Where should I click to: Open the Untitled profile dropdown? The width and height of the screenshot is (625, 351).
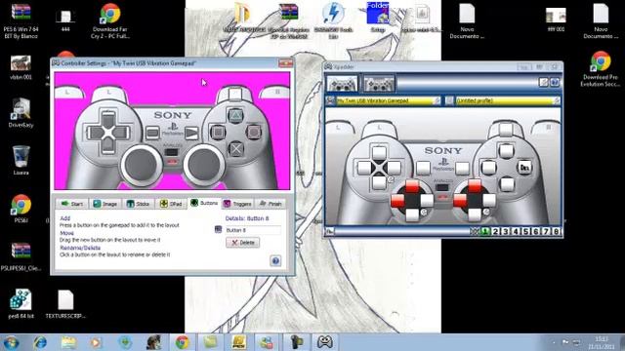[508, 100]
